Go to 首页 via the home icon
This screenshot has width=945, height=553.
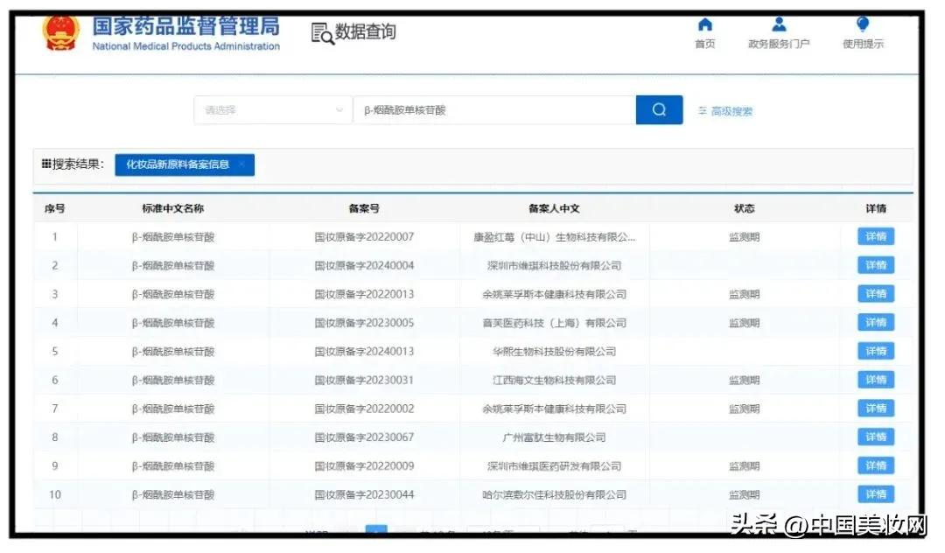[704, 24]
